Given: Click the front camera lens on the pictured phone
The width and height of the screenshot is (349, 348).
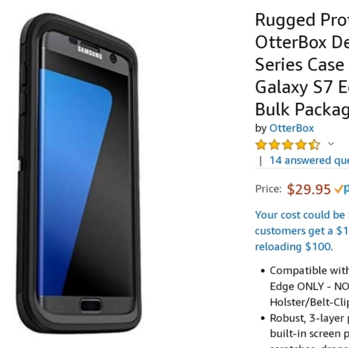Looking at the screenshot, I should pos(113,59).
